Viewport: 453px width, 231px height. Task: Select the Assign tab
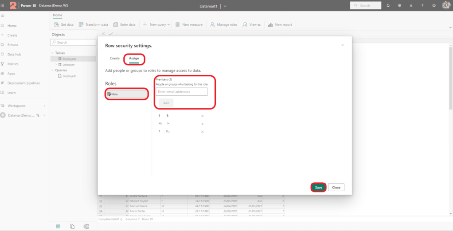134,58
